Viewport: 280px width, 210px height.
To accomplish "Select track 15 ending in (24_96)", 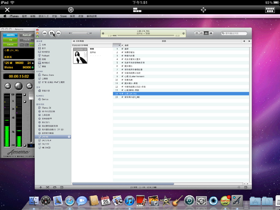I will pos(181,97).
